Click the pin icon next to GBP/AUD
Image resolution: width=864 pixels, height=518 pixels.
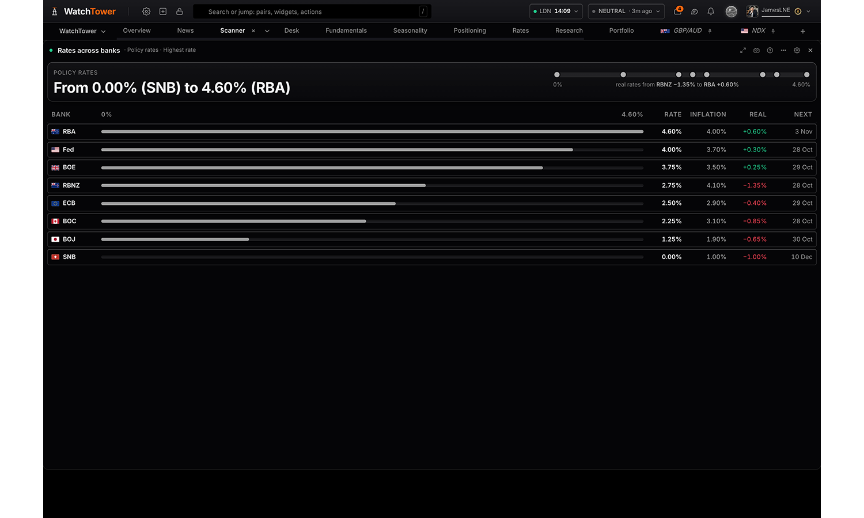tap(710, 31)
